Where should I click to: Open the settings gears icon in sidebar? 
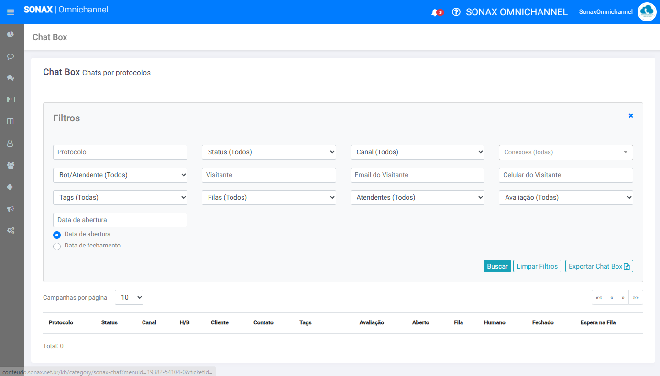[11, 230]
